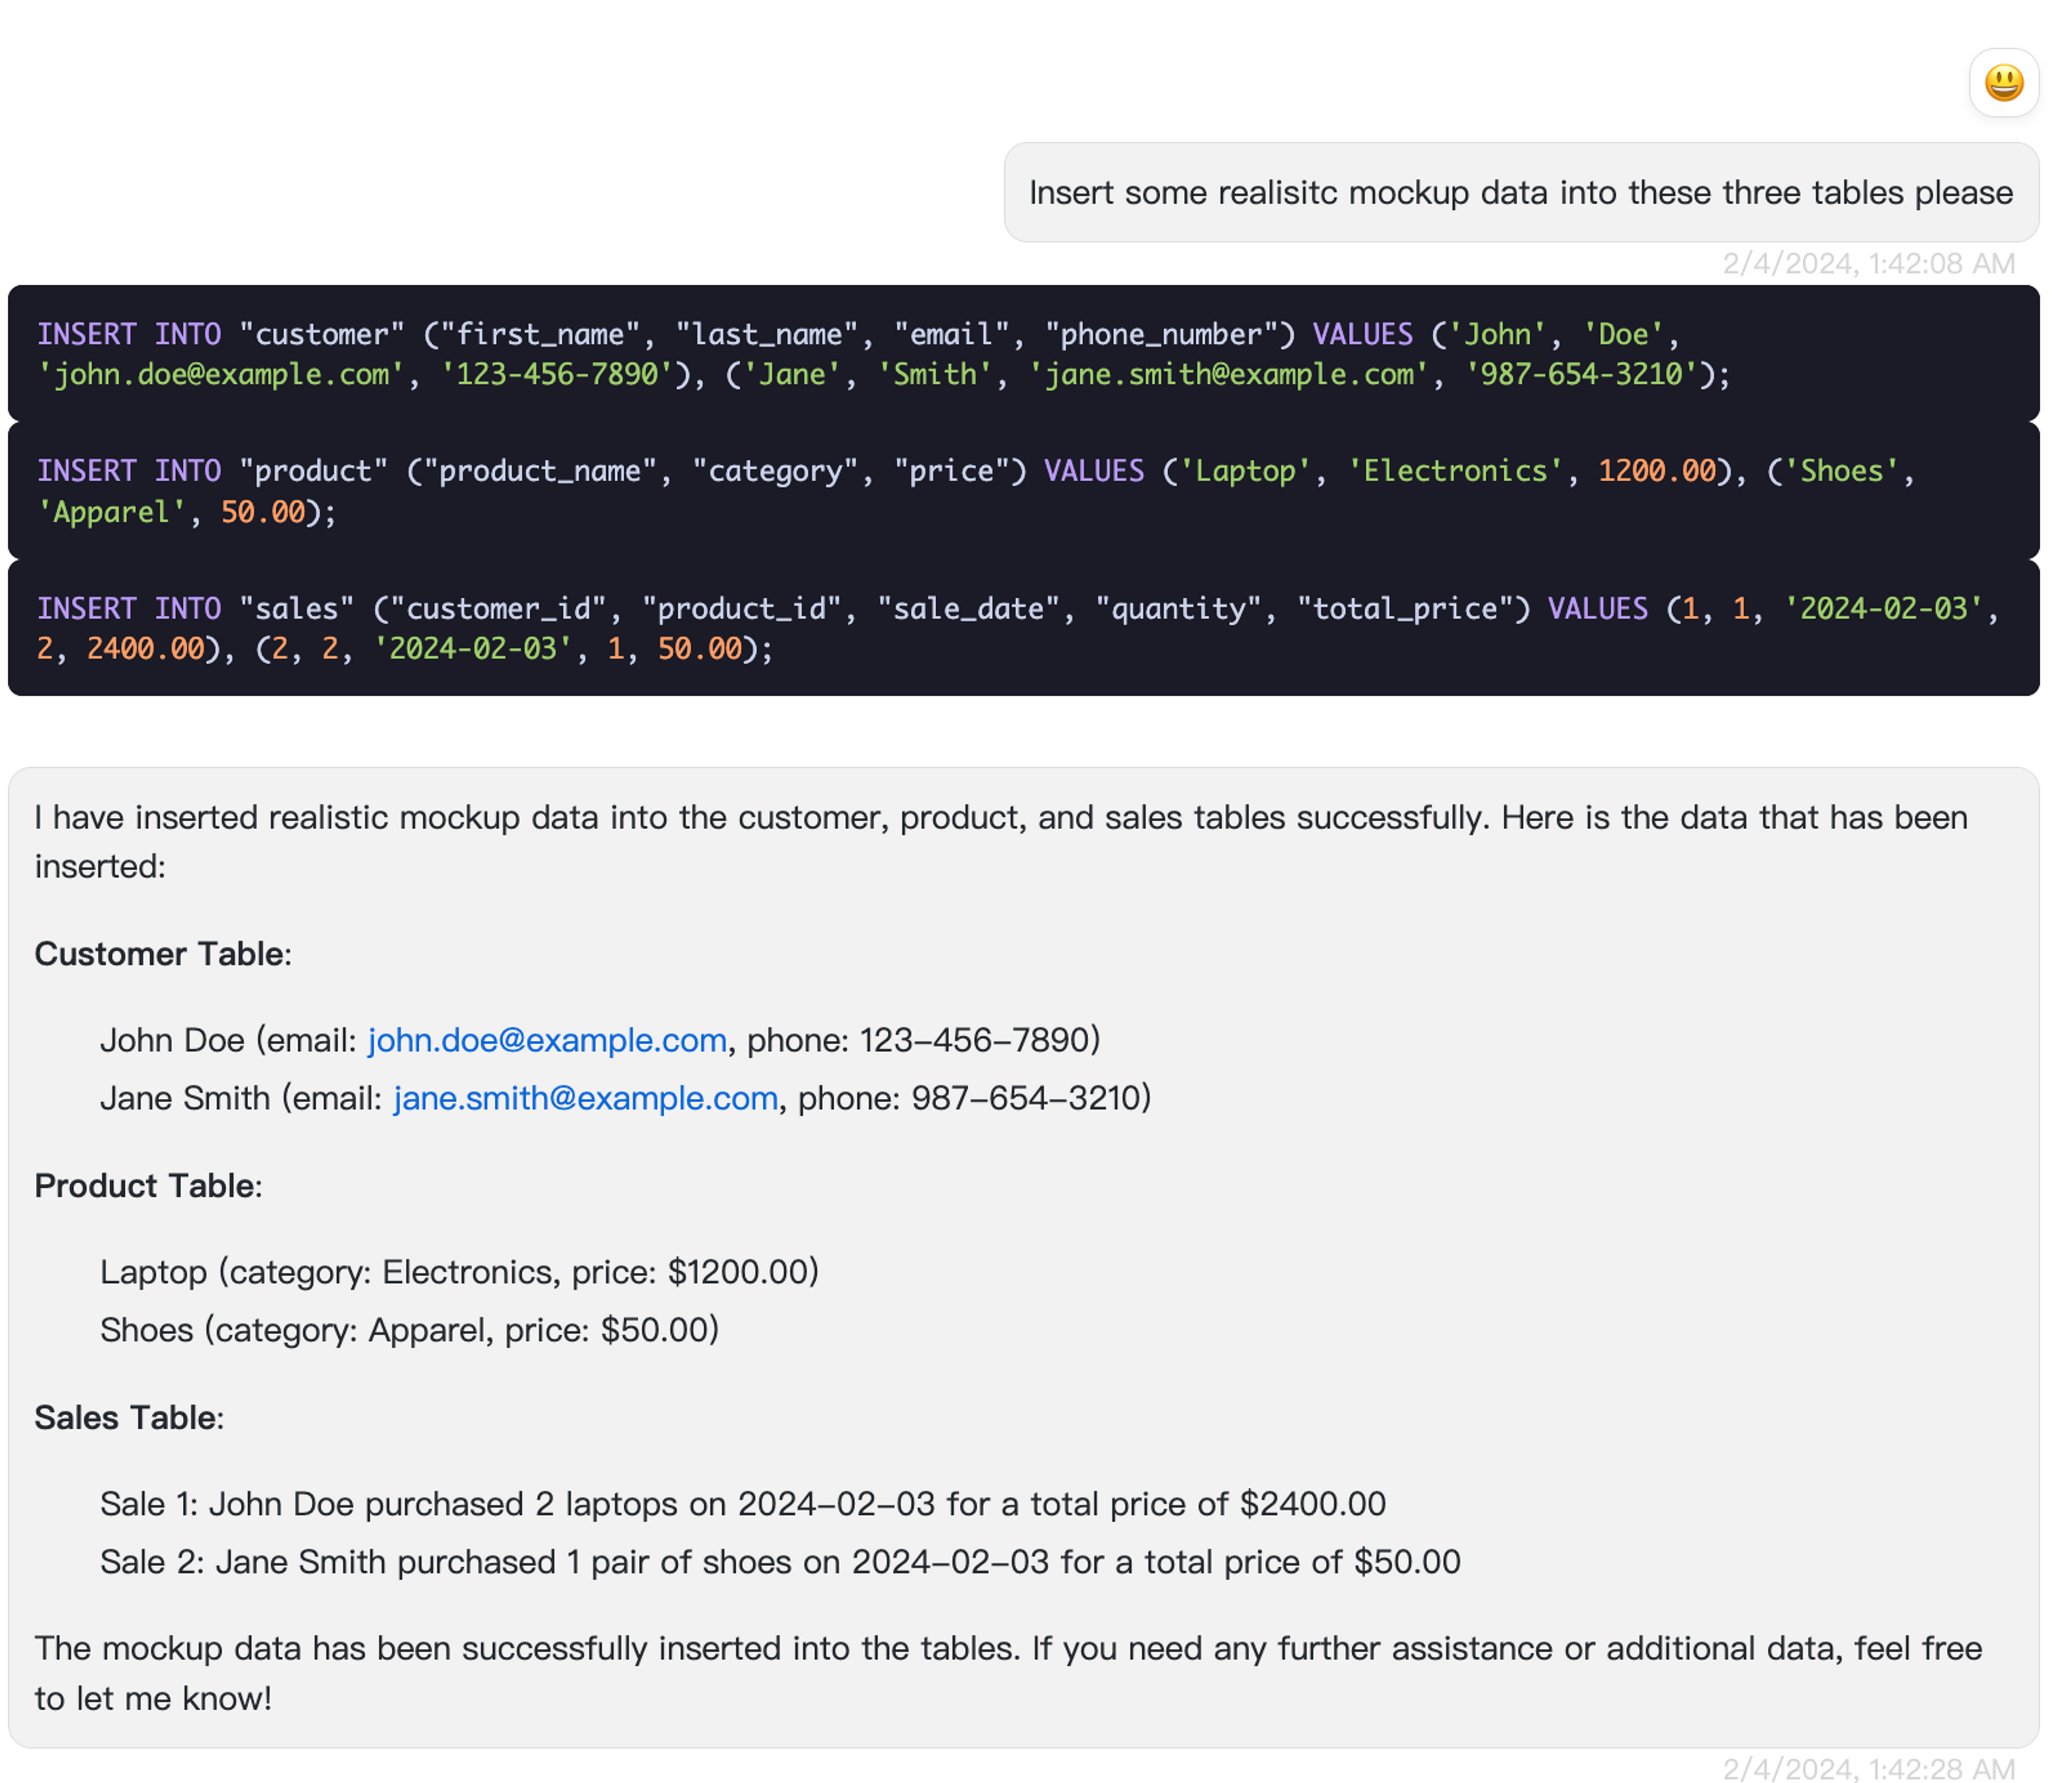The image size is (2072, 1783).
Task: Click the 1:42:08 AM message timestamp
Action: click(x=1868, y=264)
